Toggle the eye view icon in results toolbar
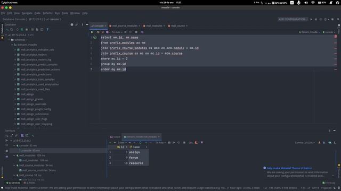The height and width of the screenshot is (191, 341). [330, 143]
